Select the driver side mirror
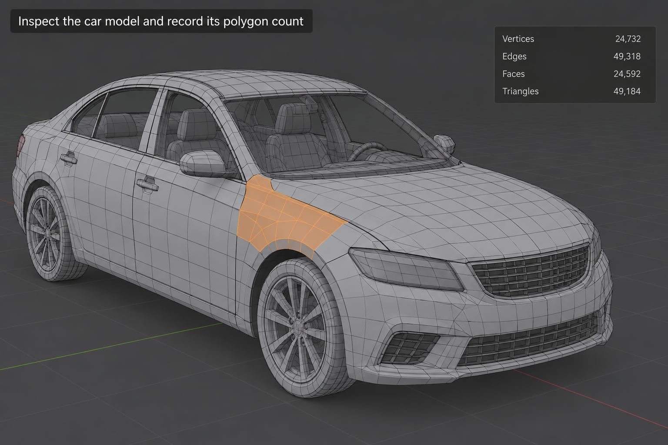Screen dimensions: 668x445 click(204, 163)
